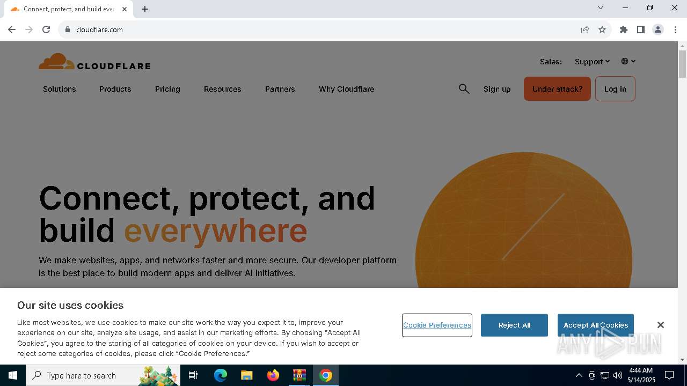Open the notifications action center
The width and height of the screenshot is (687, 386).
pyautogui.click(x=669, y=375)
